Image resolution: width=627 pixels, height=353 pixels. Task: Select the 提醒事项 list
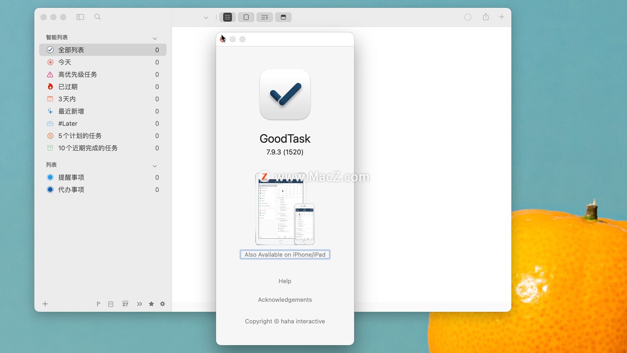(x=103, y=177)
